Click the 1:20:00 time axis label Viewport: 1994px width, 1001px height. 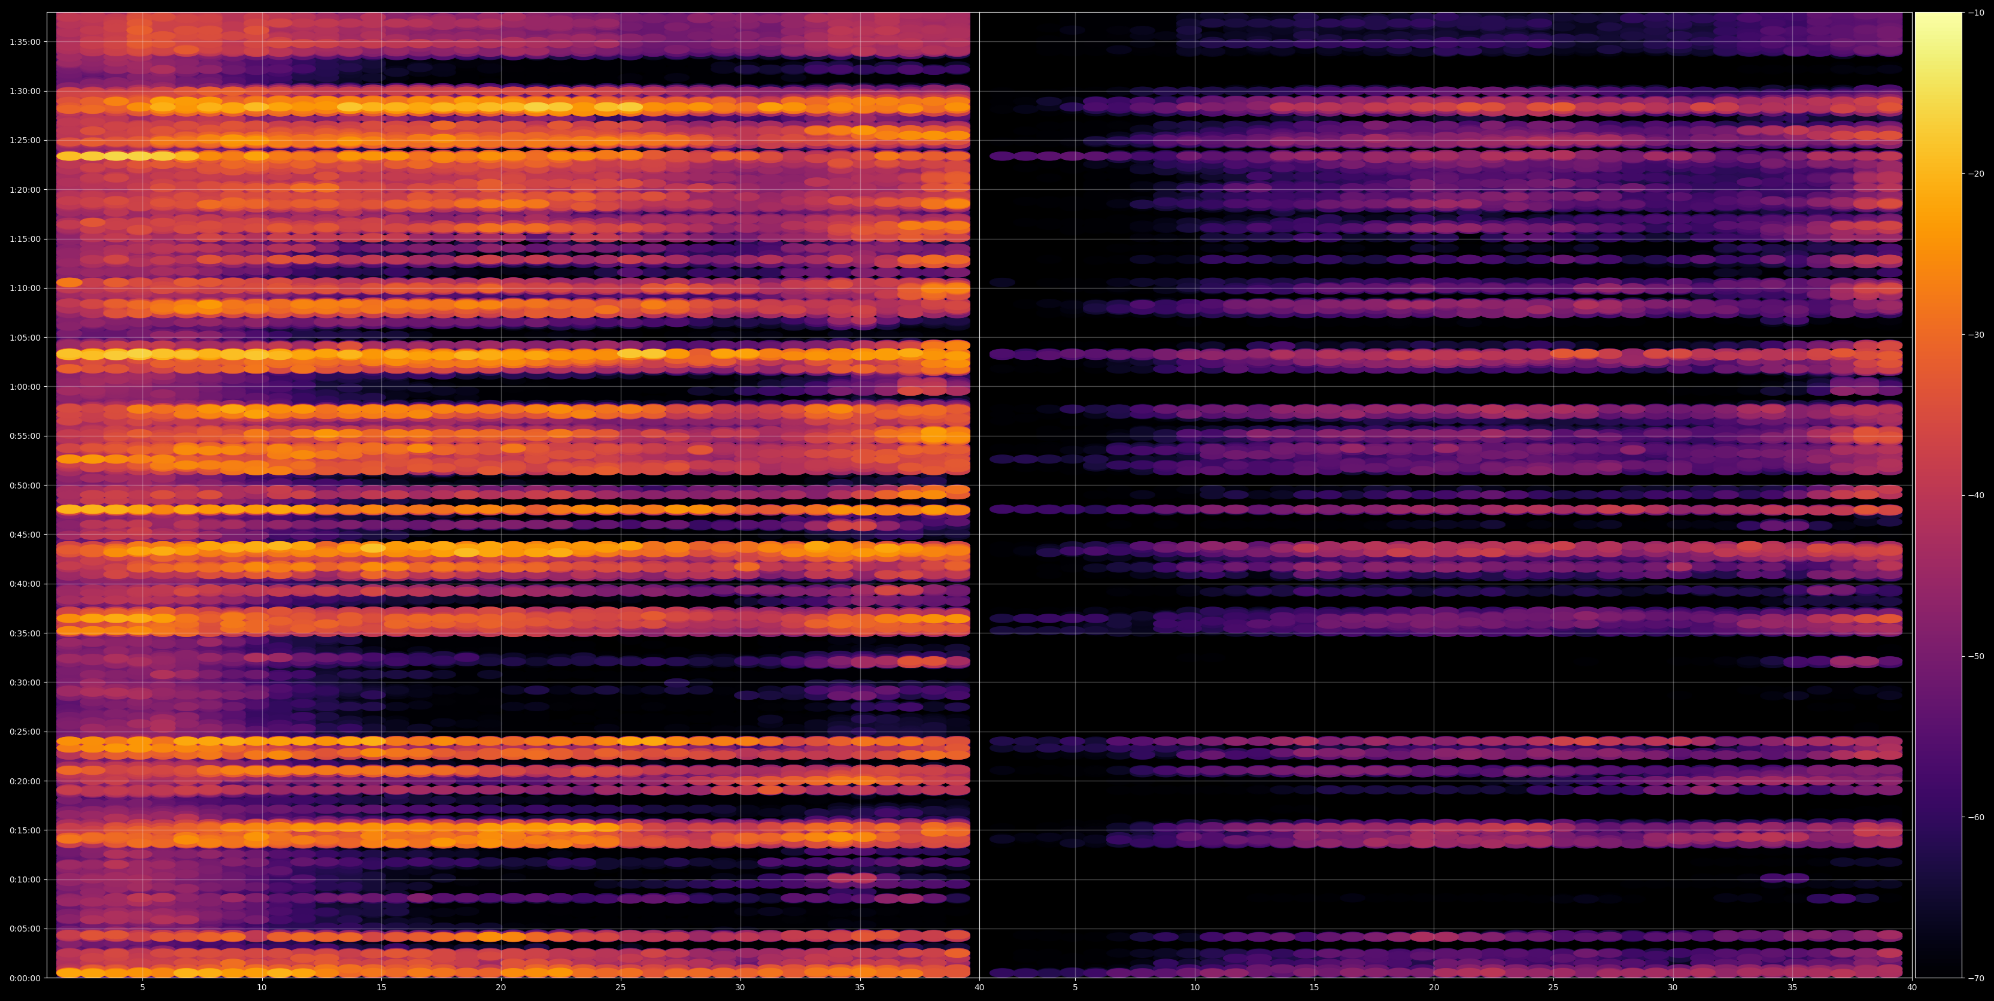pyautogui.click(x=25, y=190)
